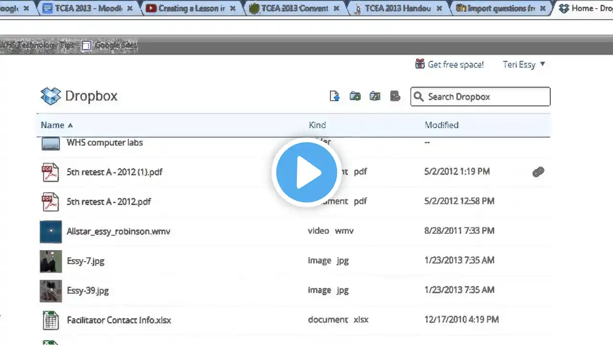Click the Facilitator Contact Info spreadsheet icon

coord(50,320)
